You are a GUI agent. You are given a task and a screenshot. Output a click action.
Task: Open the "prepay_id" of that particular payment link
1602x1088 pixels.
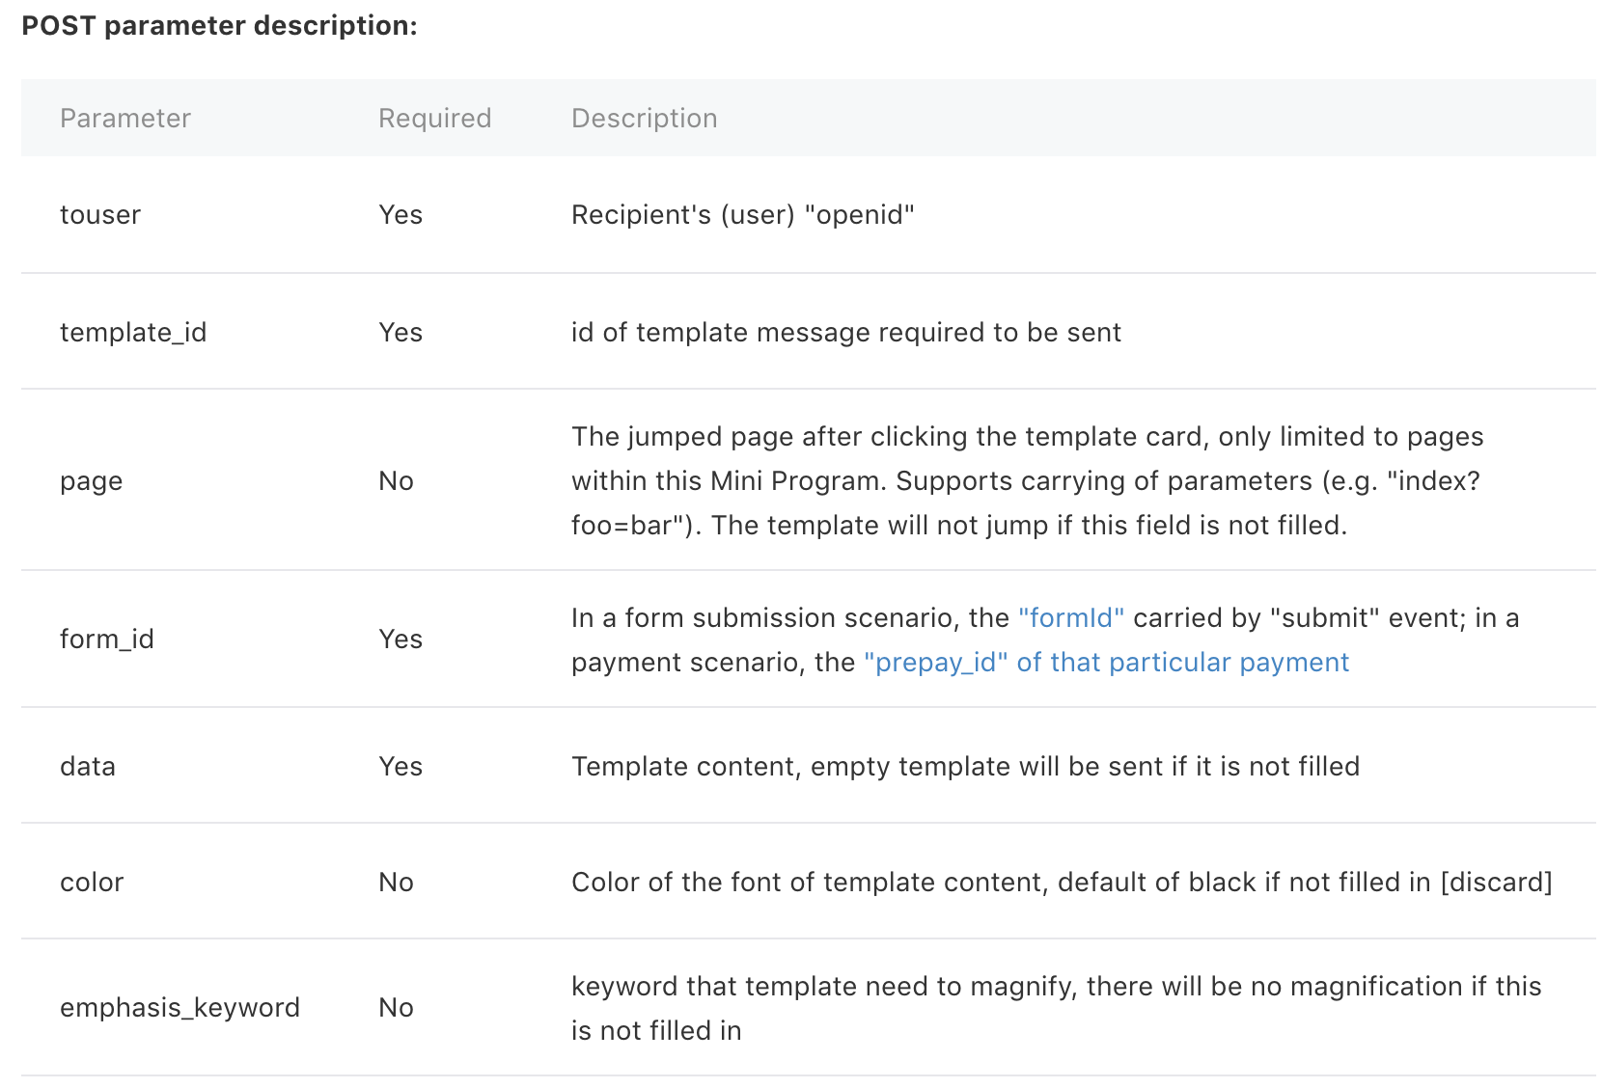point(1106,662)
